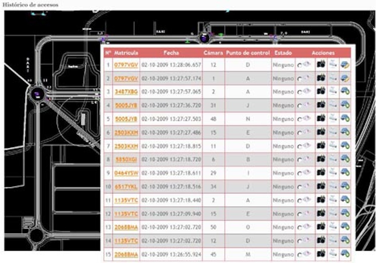Click the car with pencil icon in row 1

click(345, 65)
